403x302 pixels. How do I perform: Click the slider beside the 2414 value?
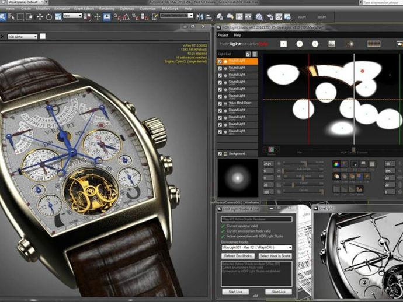303,163
